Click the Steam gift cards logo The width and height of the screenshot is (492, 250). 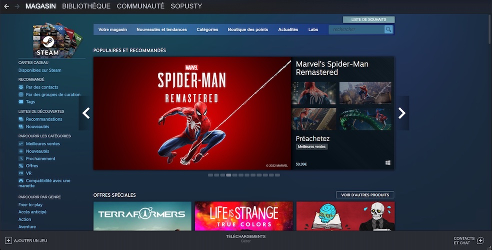51,39
